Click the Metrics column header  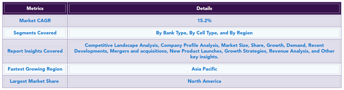tap(35, 8)
